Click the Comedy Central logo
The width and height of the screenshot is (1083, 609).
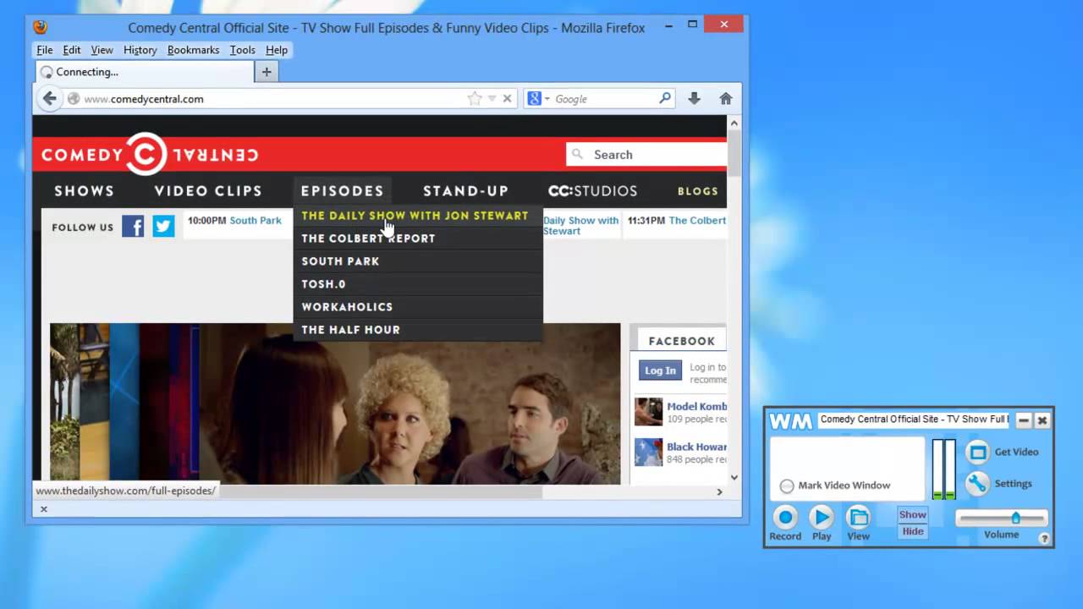(x=150, y=154)
